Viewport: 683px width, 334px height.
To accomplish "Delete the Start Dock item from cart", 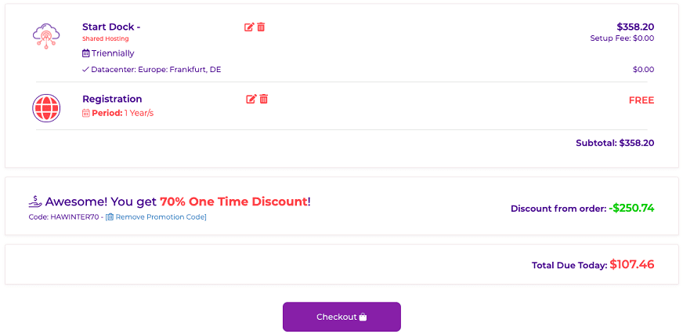I will coord(261,27).
